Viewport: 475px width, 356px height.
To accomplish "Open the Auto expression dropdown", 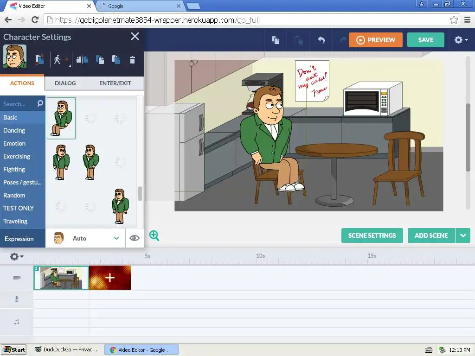I will point(85,239).
